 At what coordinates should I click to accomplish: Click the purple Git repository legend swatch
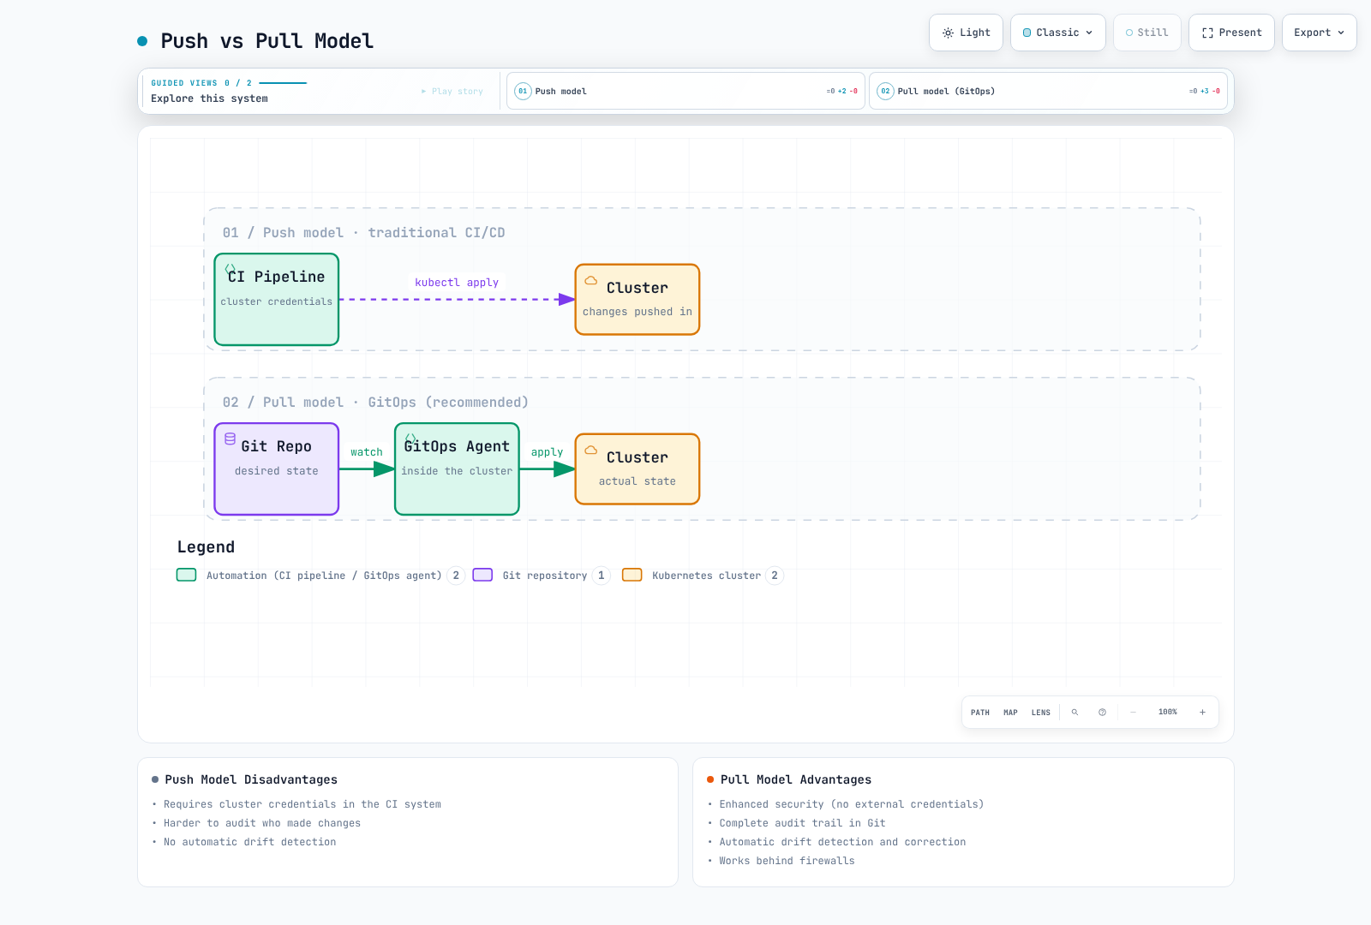pyautogui.click(x=483, y=575)
